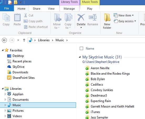The width and height of the screenshot is (145, 119).
Task: Click the Delete X icon
Action: click(81, 17)
